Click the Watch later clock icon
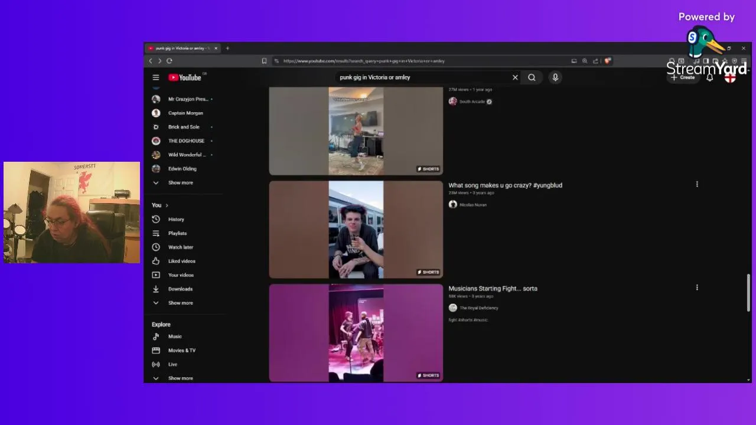 (156, 247)
